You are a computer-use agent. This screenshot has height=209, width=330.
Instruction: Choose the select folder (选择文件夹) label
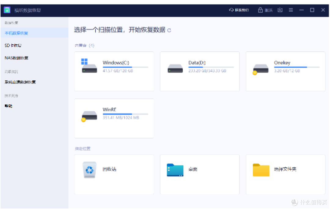[285, 169]
